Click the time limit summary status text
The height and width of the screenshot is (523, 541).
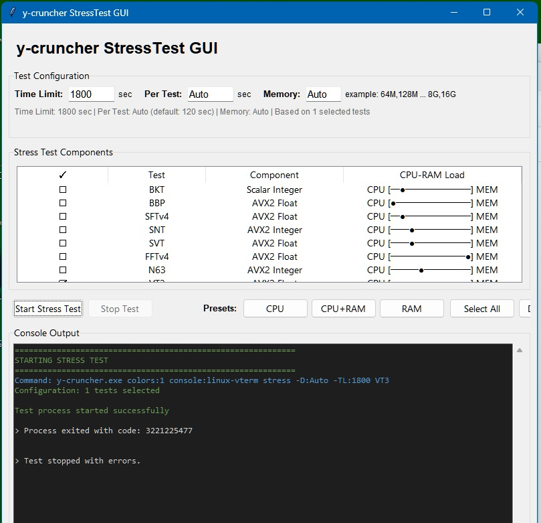pyautogui.click(x=192, y=112)
